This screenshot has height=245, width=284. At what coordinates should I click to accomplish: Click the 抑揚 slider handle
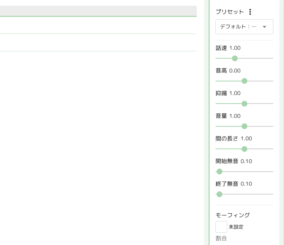tap(244, 104)
